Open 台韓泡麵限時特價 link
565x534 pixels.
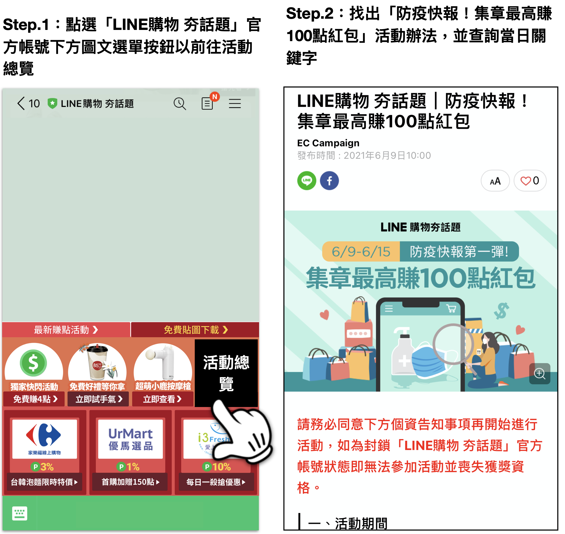(x=45, y=482)
